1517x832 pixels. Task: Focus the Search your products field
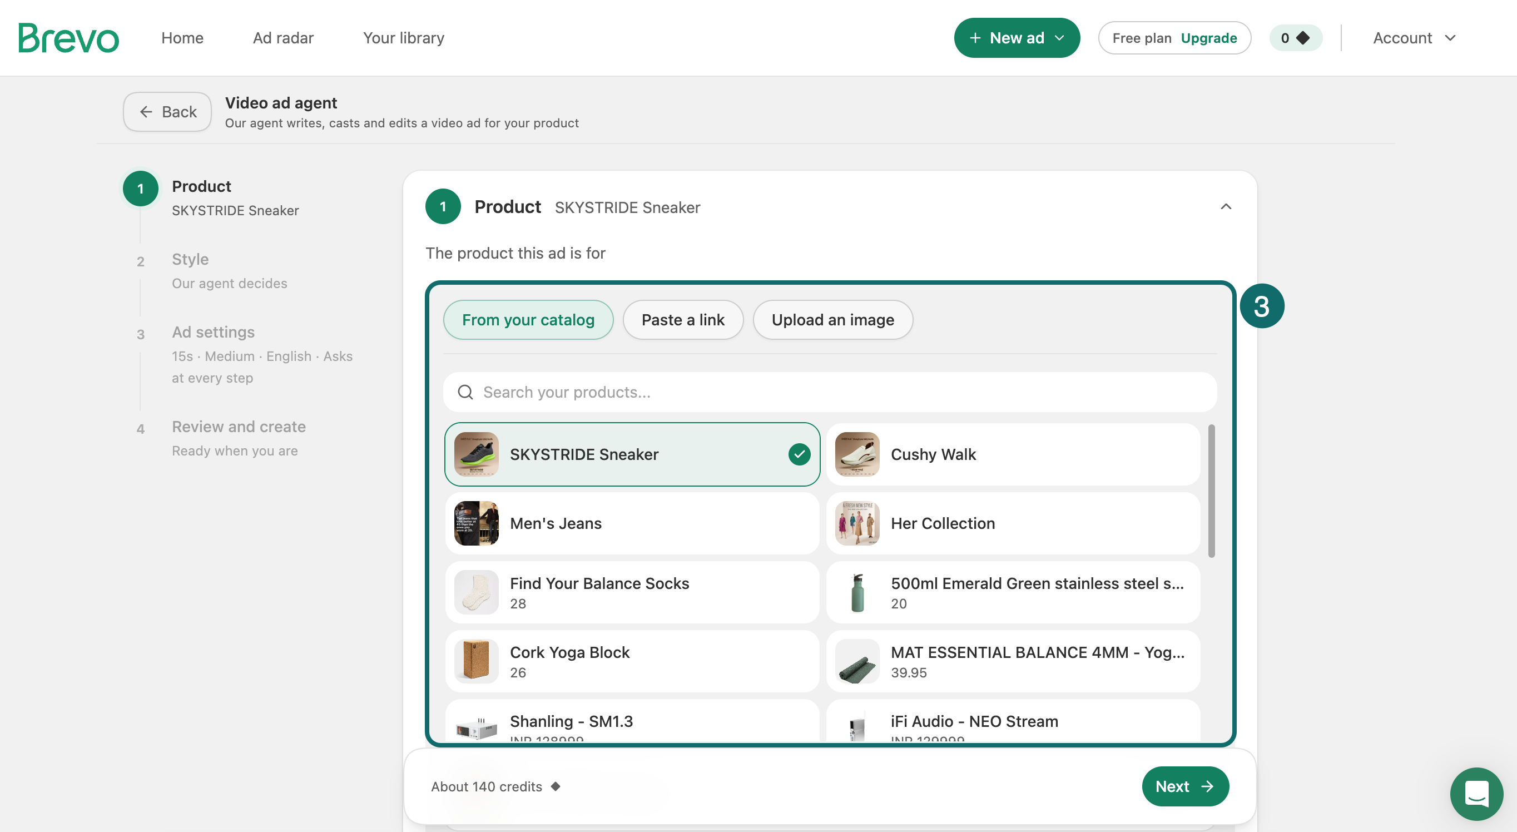tap(829, 392)
